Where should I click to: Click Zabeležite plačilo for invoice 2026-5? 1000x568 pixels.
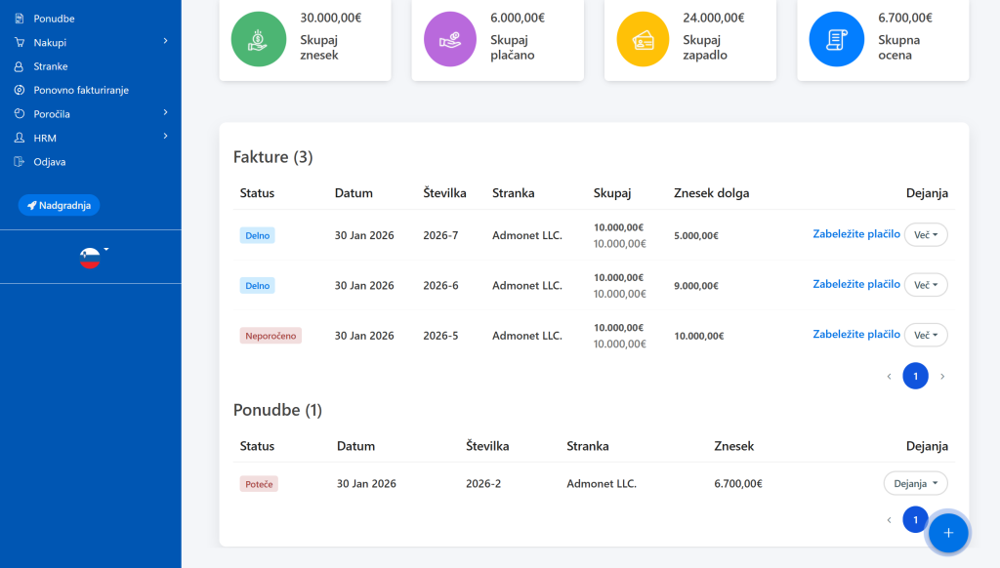tap(855, 334)
